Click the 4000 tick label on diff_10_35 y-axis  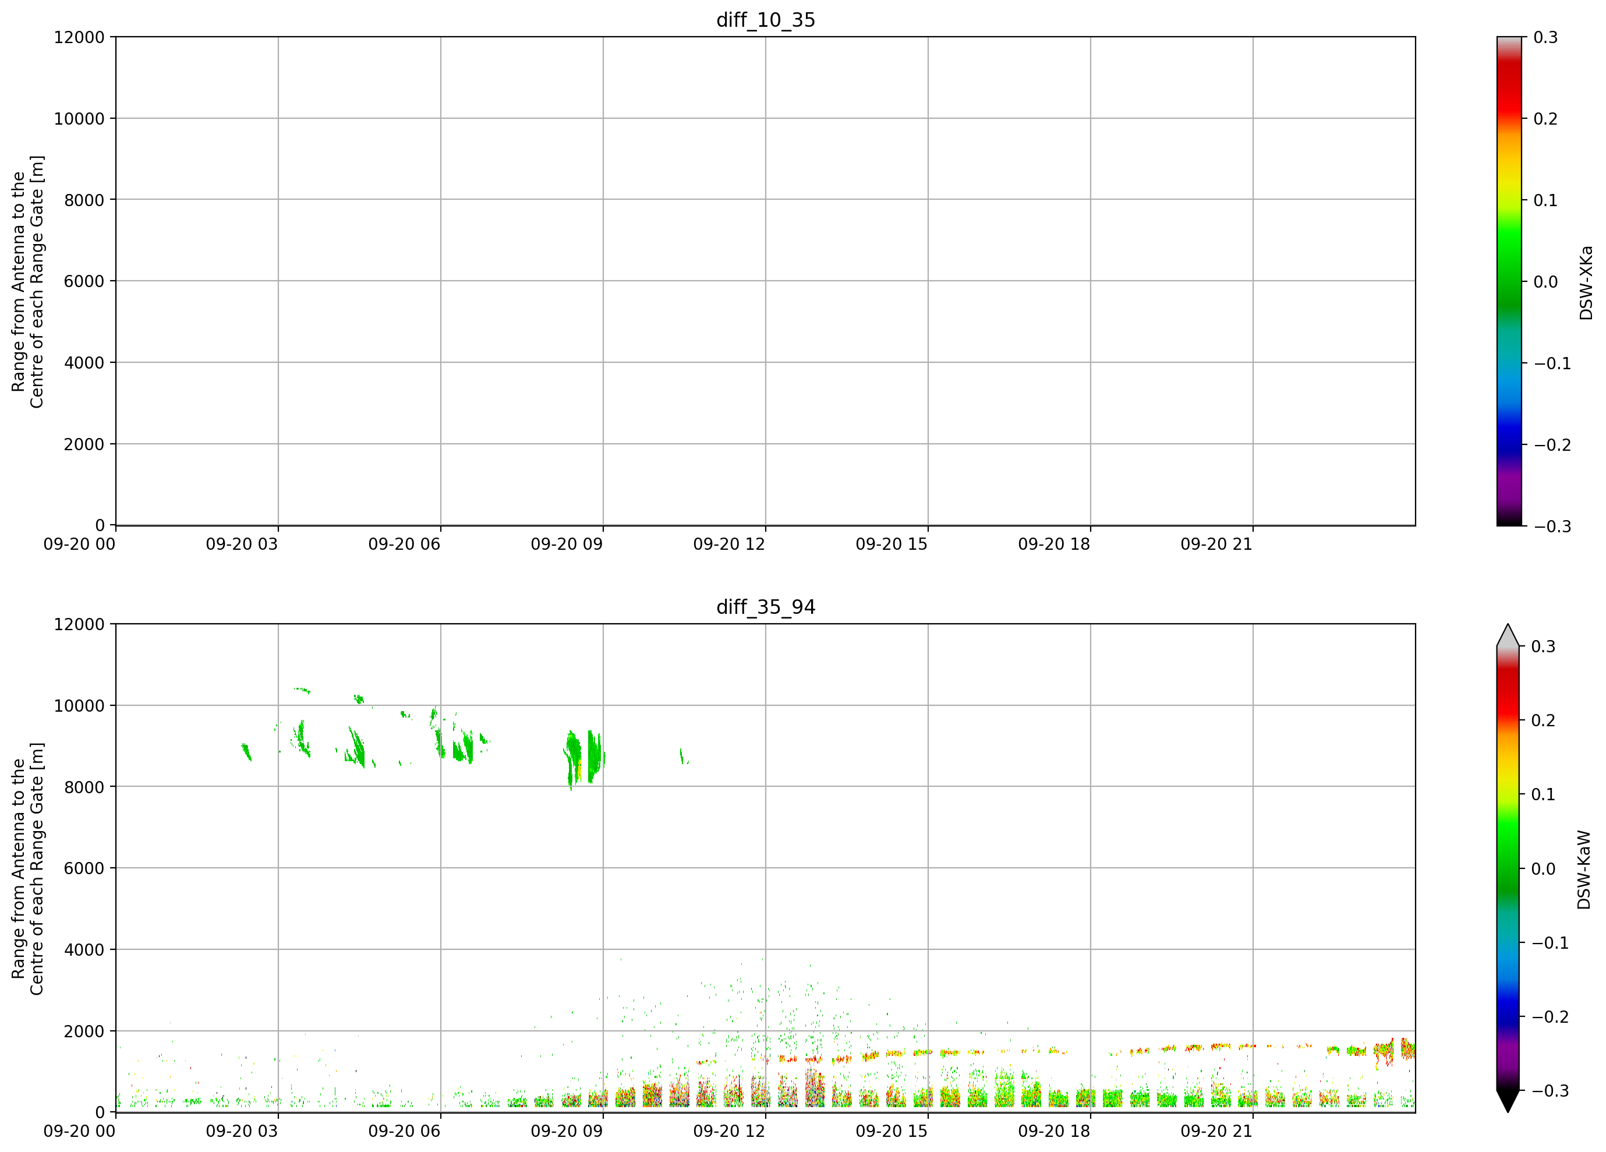pyautogui.click(x=83, y=362)
